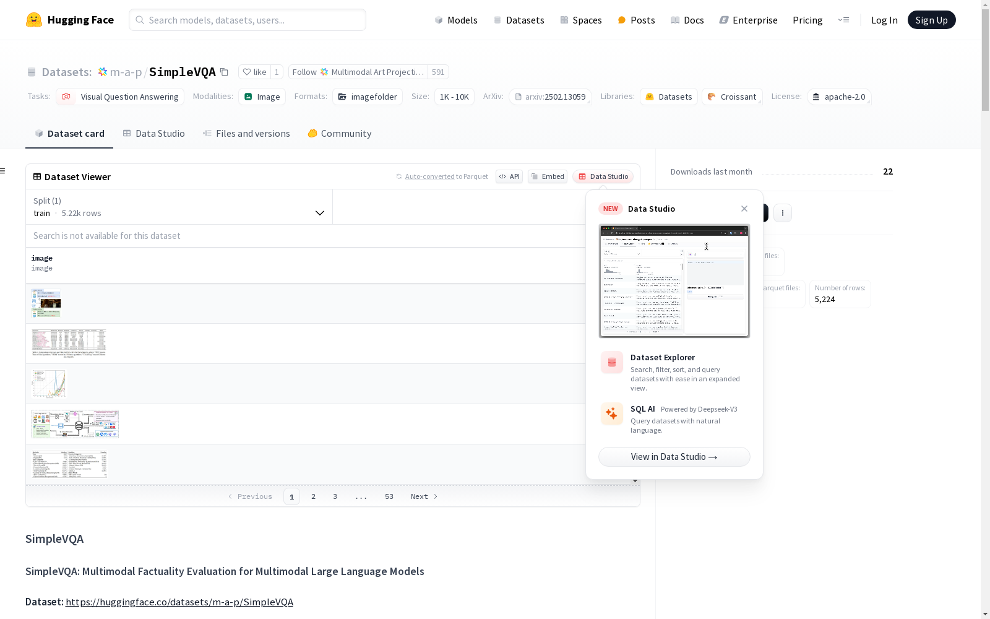This screenshot has width=990, height=619.
Task: Follow Multimodal Art Projection organization
Action: point(358,72)
